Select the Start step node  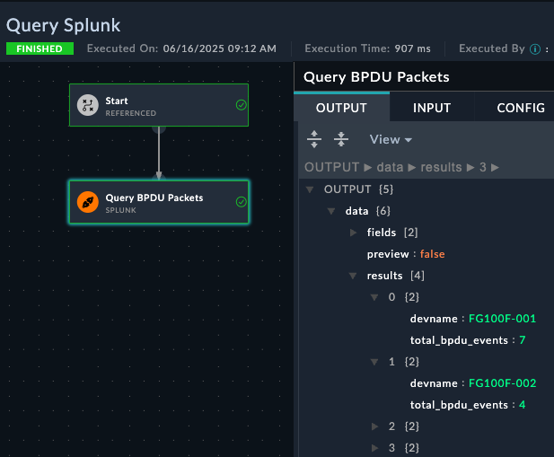(x=159, y=105)
